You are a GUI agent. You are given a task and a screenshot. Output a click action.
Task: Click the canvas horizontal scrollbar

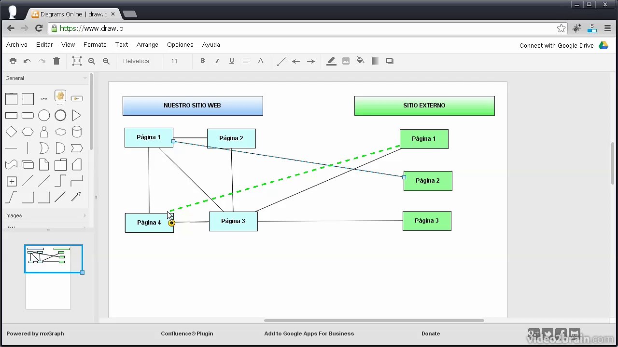point(374,320)
